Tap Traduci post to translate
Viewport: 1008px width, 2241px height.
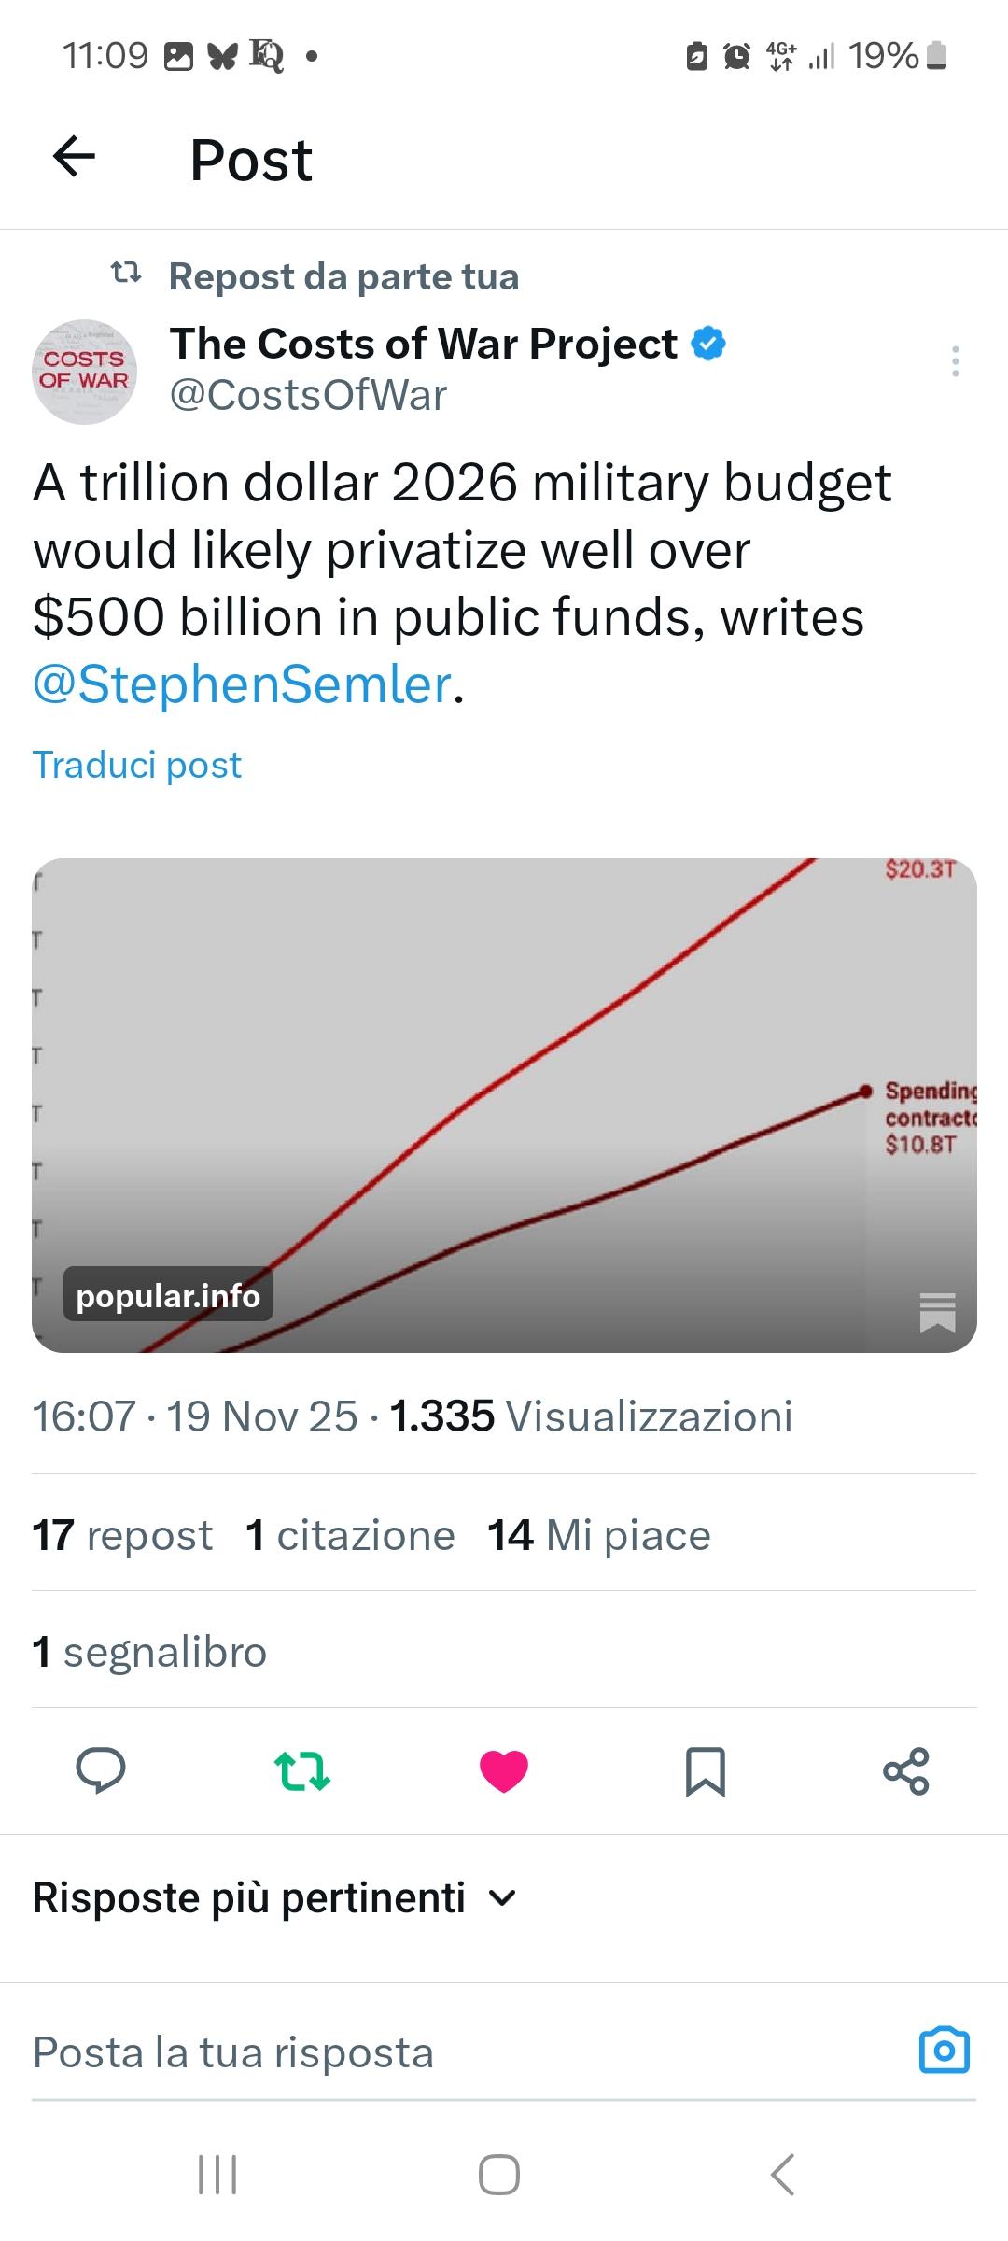(x=137, y=765)
